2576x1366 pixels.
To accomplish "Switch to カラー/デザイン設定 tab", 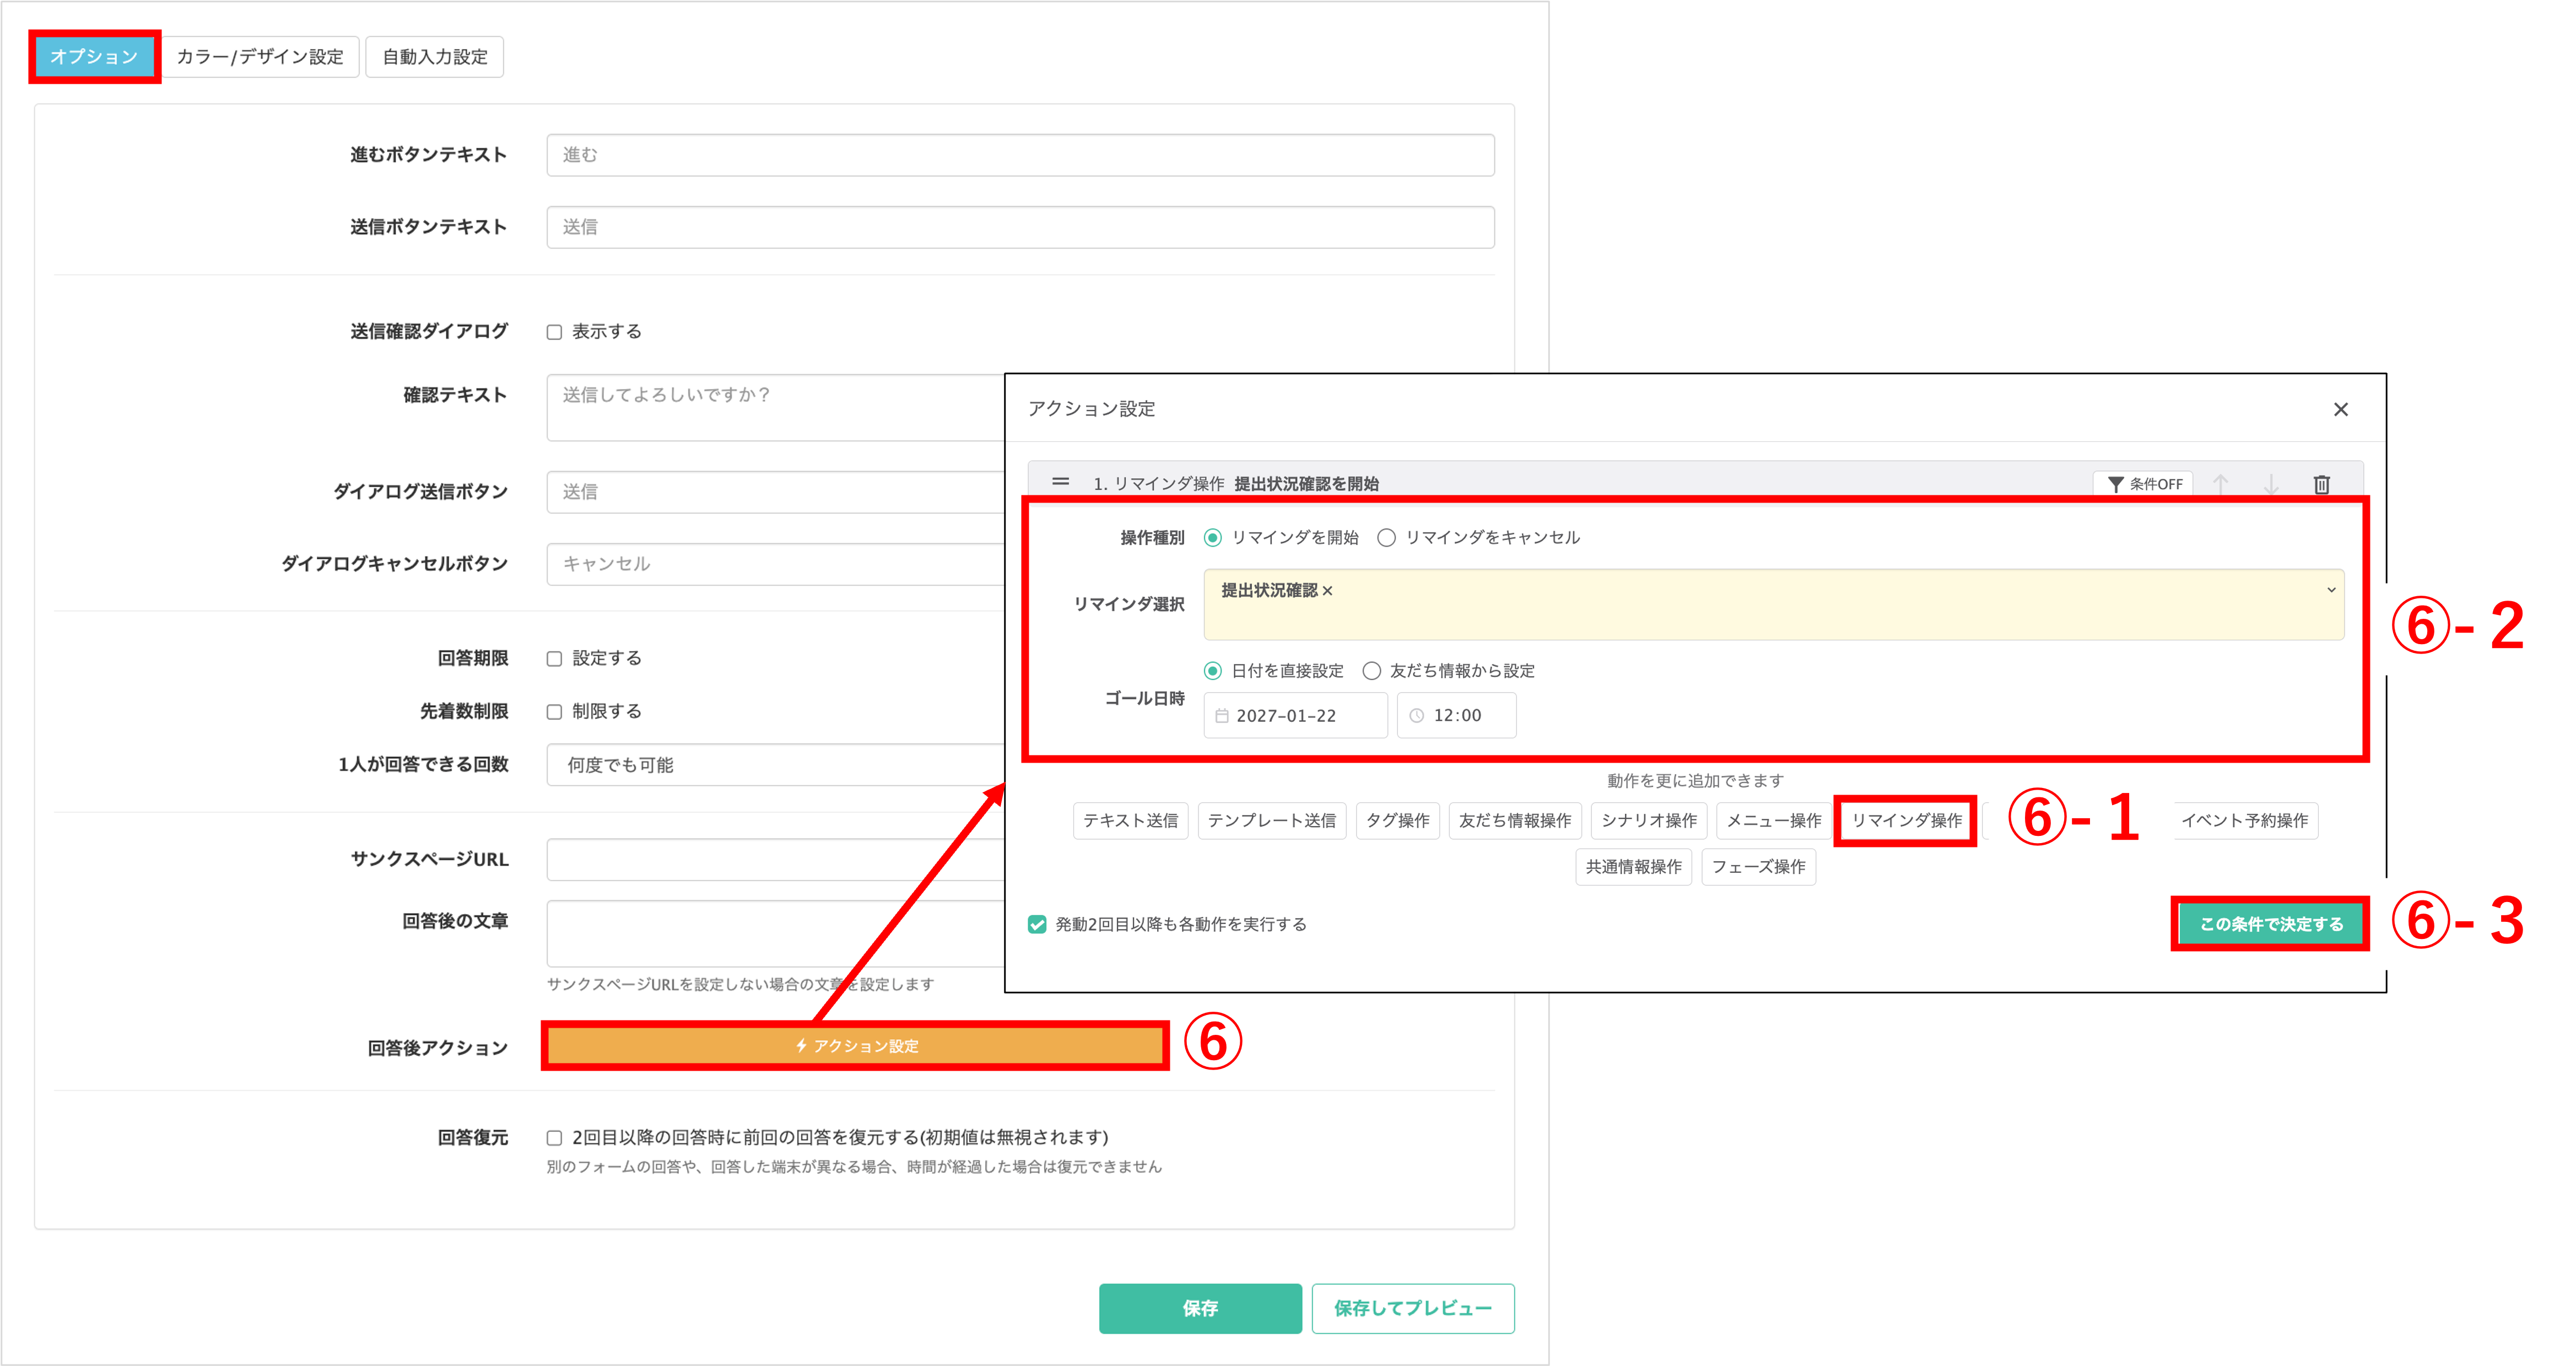I will coord(260,57).
